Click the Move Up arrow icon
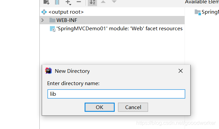This screenshot has width=219, height=129. point(103,2)
